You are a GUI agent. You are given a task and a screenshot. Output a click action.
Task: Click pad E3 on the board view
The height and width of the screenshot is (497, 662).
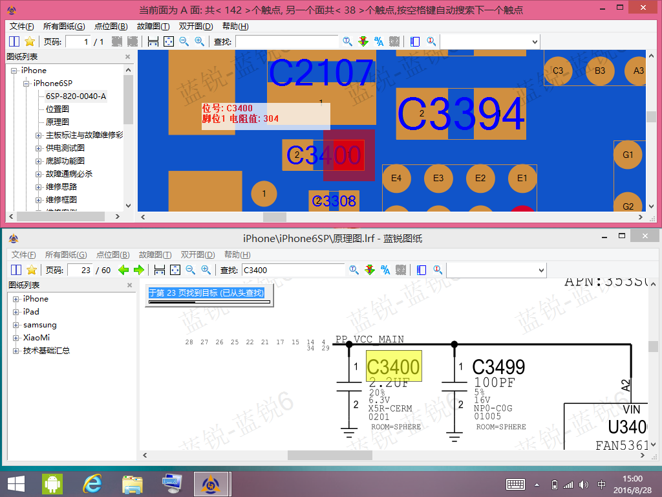coord(438,179)
